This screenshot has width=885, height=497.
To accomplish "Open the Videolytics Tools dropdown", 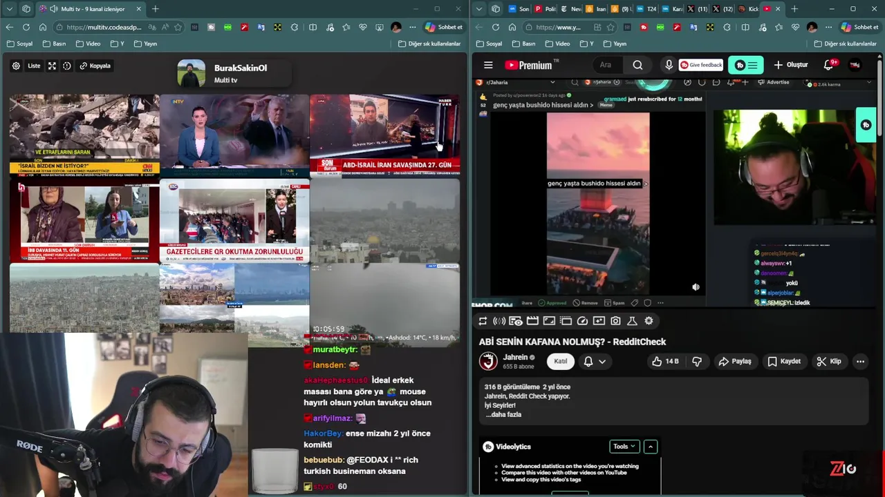I will [x=624, y=447].
